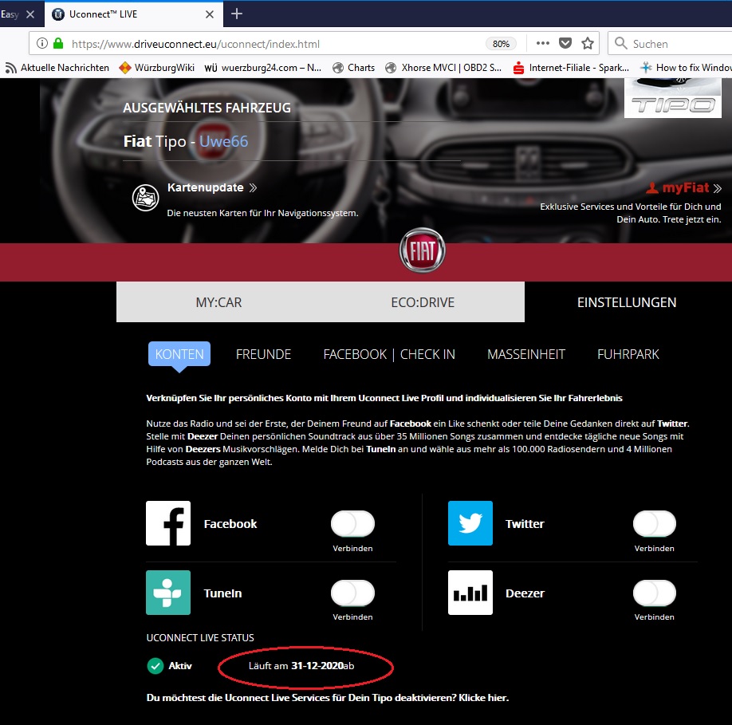Open the three-dot page actions menu

(x=543, y=43)
